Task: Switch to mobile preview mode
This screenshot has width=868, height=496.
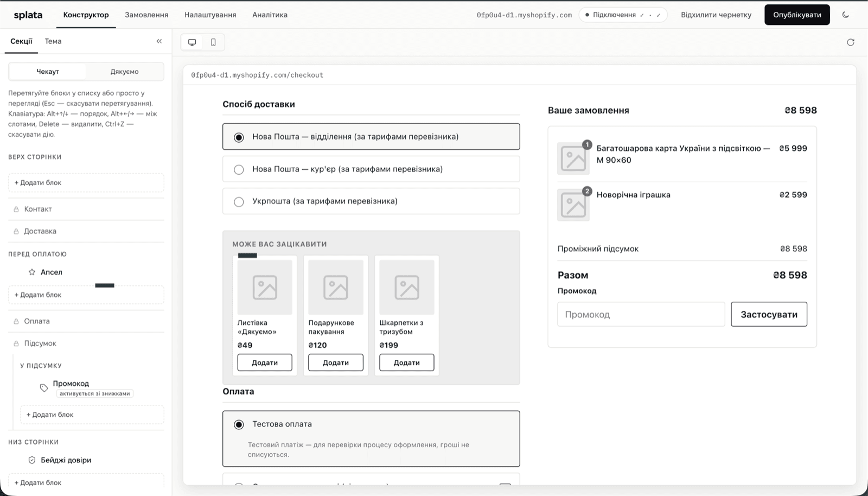Action: pyautogui.click(x=213, y=42)
